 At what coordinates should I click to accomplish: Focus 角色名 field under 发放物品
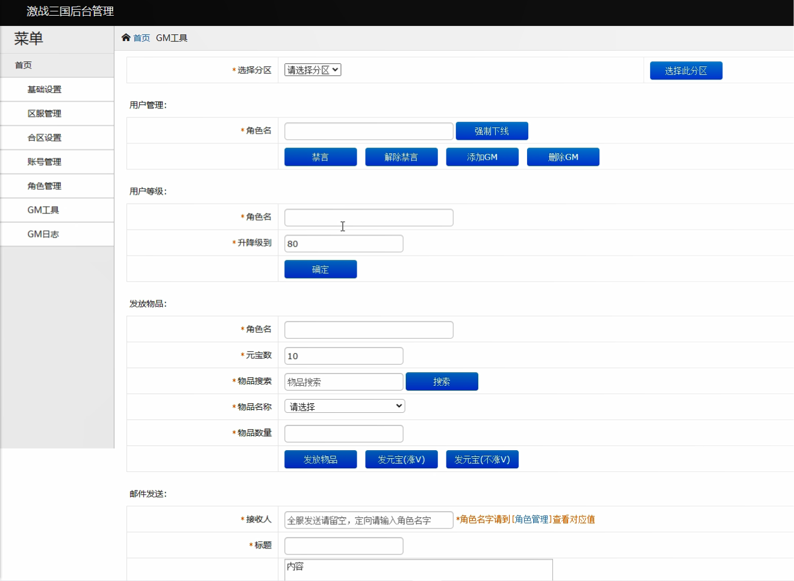(369, 330)
